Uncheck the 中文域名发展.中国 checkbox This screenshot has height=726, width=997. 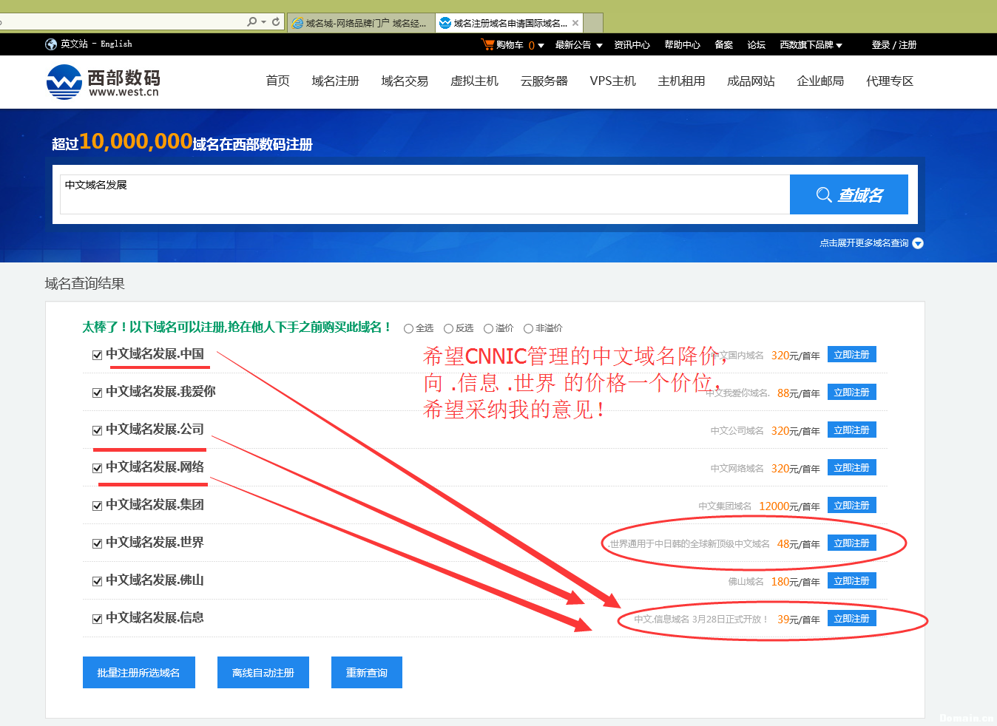[x=97, y=354]
